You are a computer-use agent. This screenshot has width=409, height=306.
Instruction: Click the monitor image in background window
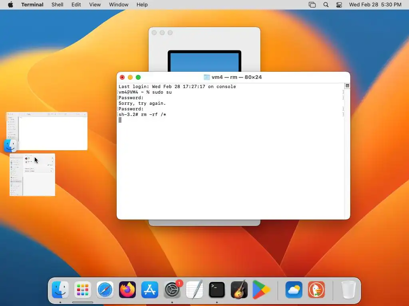point(204,61)
